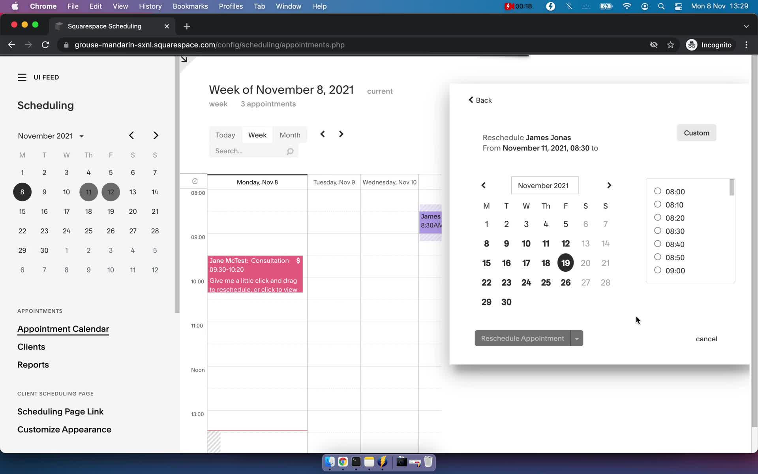The width and height of the screenshot is (758, 474).
Task: Open the Reports page
Action: [33, 365]
